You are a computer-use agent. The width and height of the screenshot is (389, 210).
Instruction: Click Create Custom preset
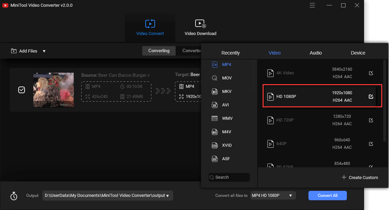pyautogui.click(x=360, y=177)
